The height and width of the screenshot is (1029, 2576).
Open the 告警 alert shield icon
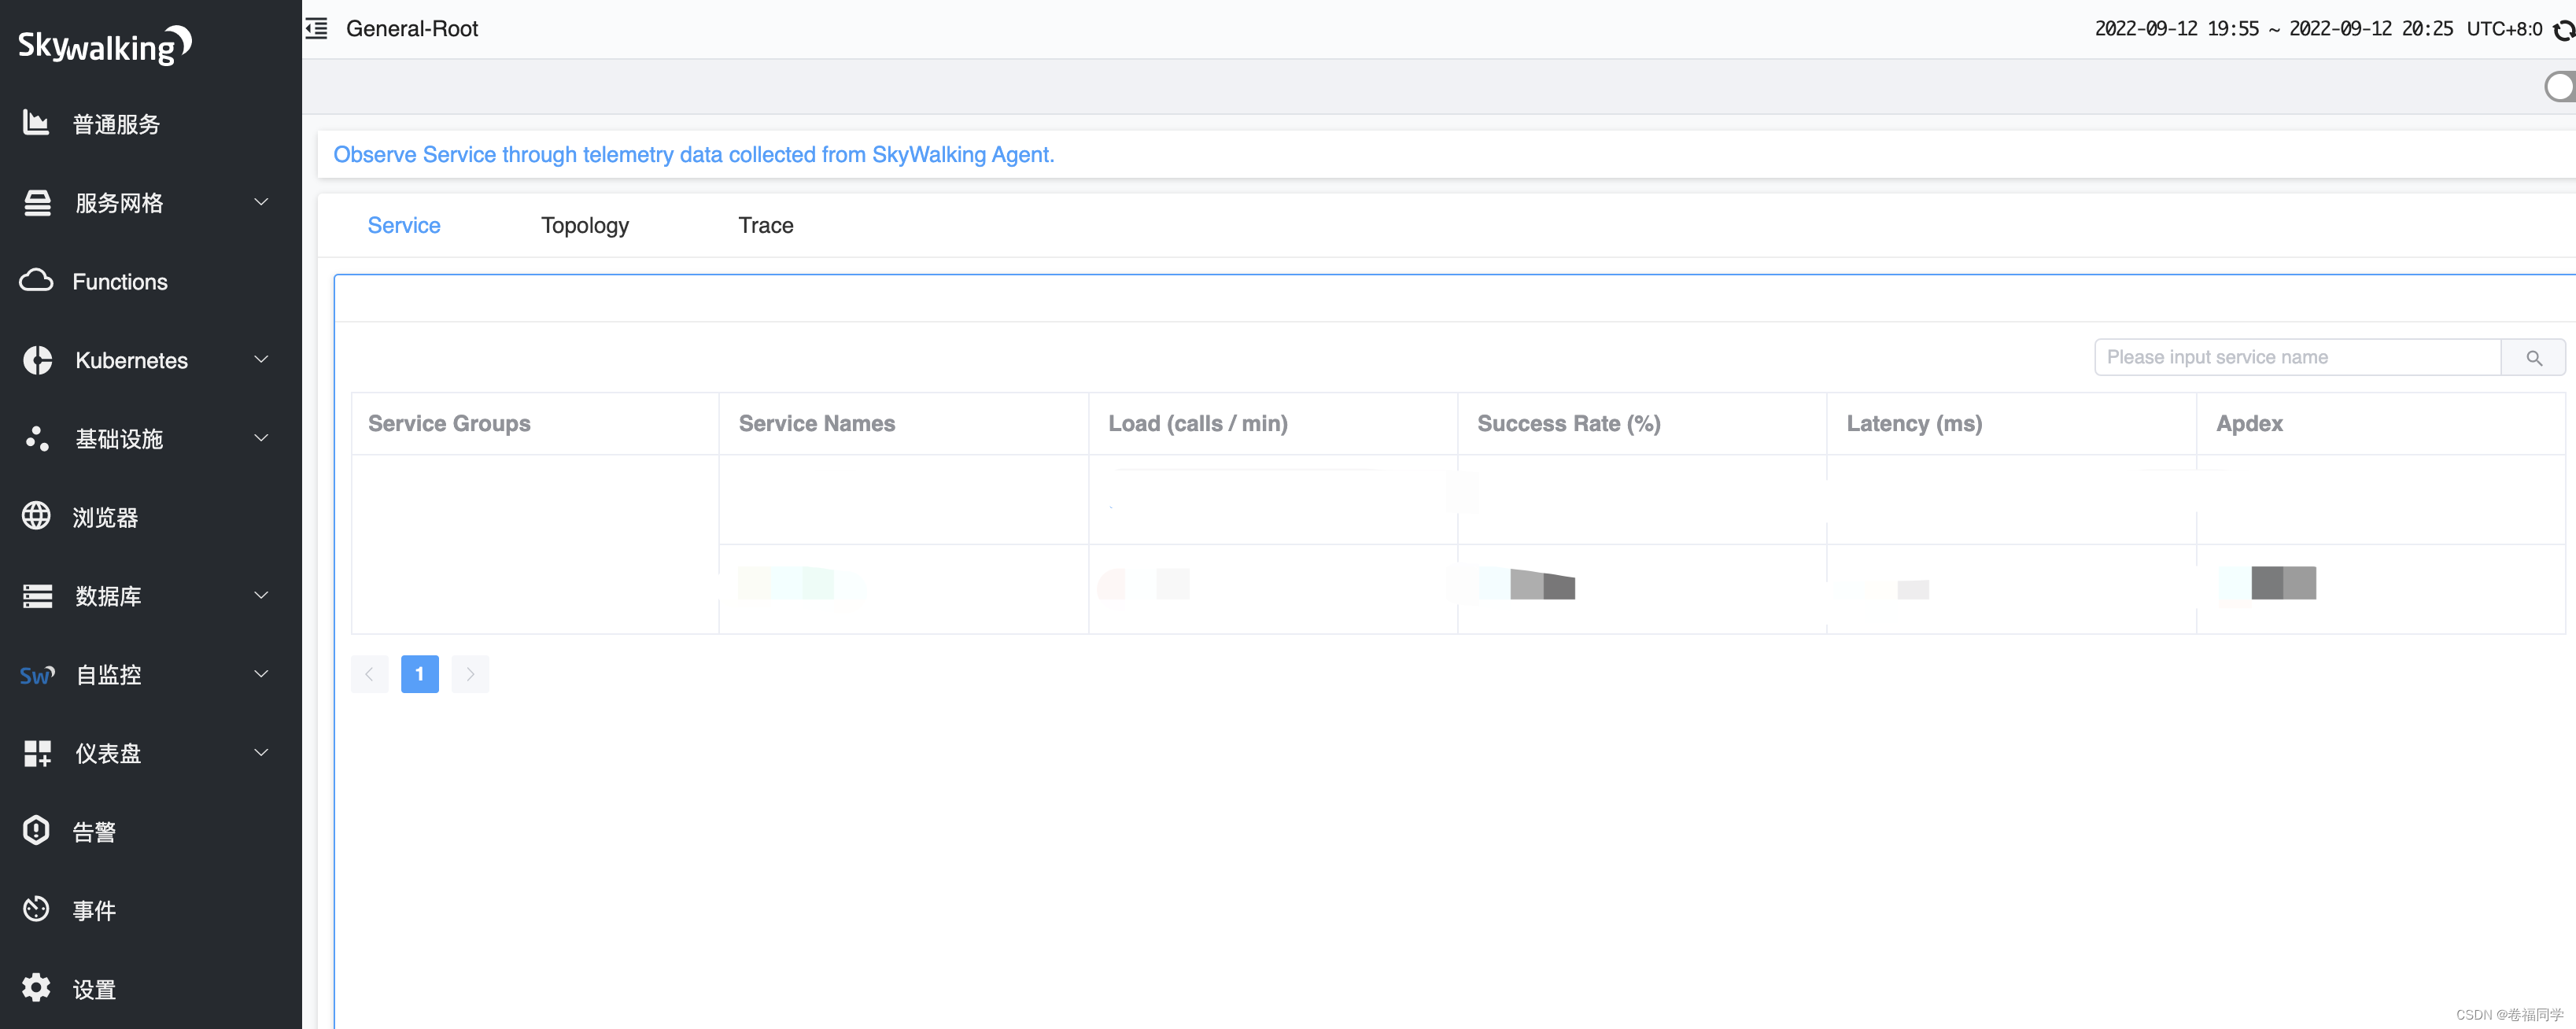click(x=36, y=830)
